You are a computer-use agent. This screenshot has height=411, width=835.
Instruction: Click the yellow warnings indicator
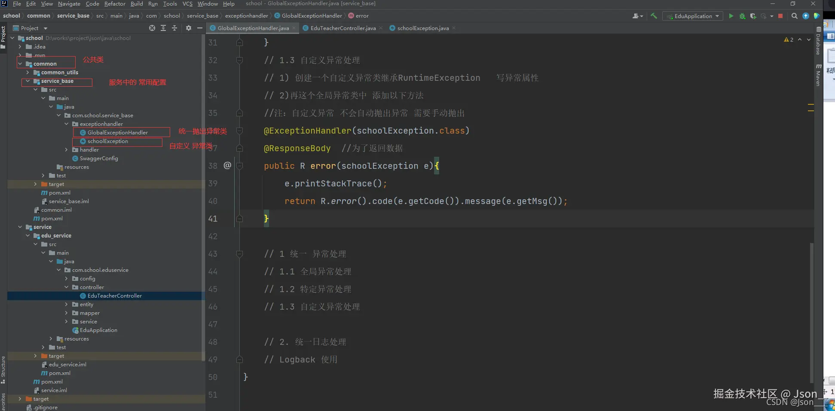tap(789, 40)
